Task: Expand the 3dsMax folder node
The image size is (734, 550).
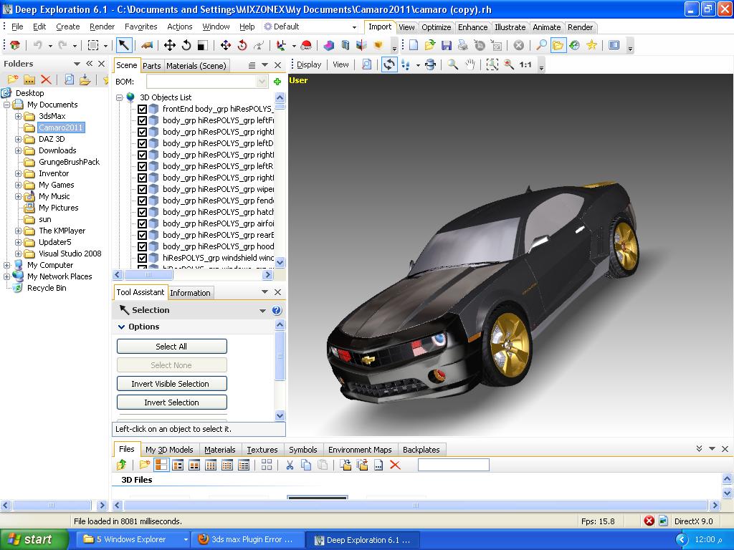Action: [x=18, y=116]
